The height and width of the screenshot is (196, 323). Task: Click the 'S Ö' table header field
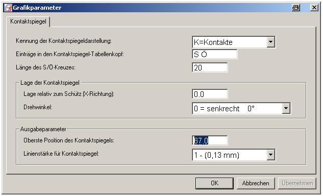214,54
